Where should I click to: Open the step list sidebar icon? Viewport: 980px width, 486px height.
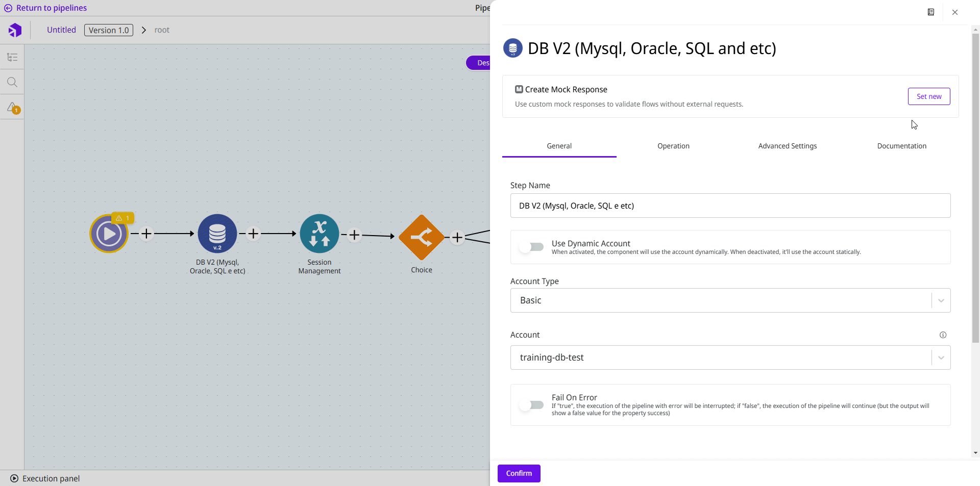12,57
